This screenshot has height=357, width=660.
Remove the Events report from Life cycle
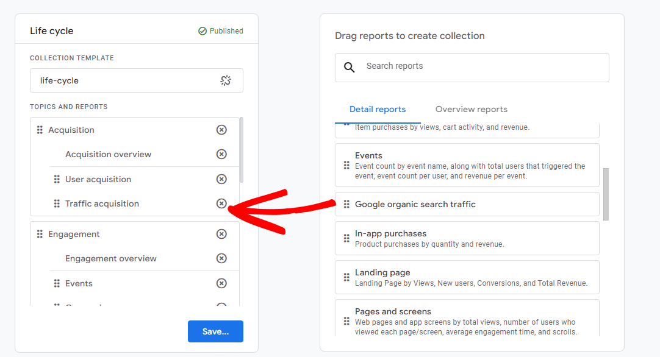click(x=221, y=283)
